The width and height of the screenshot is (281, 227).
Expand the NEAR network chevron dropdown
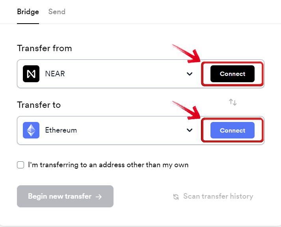pyautogui.click(x=190, y=74)
